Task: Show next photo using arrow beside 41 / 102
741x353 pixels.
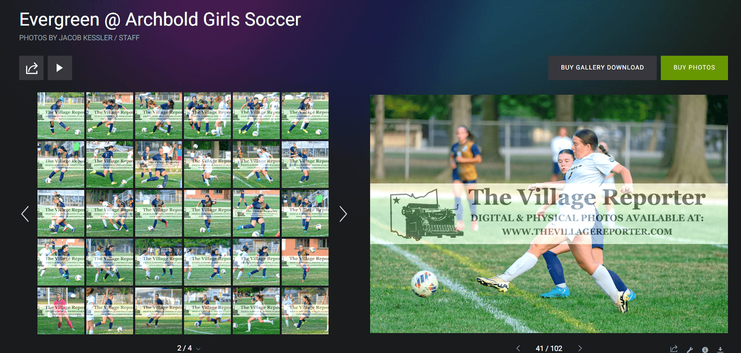Action: pos(580,348)
